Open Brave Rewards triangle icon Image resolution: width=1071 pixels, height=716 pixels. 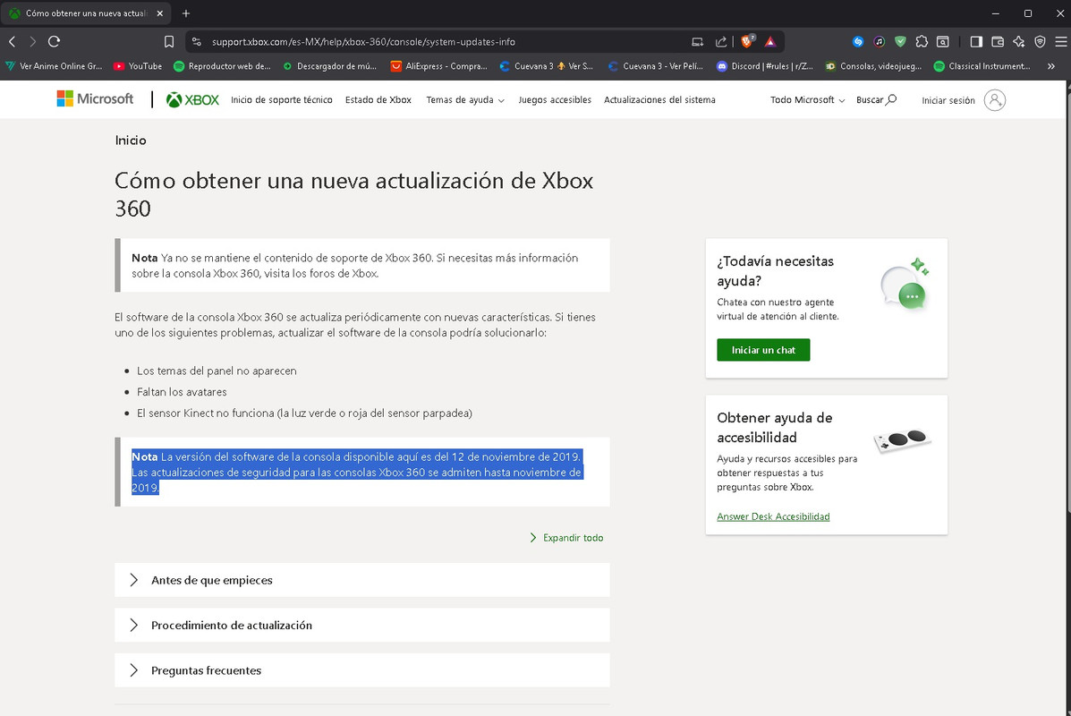[770, 42]
